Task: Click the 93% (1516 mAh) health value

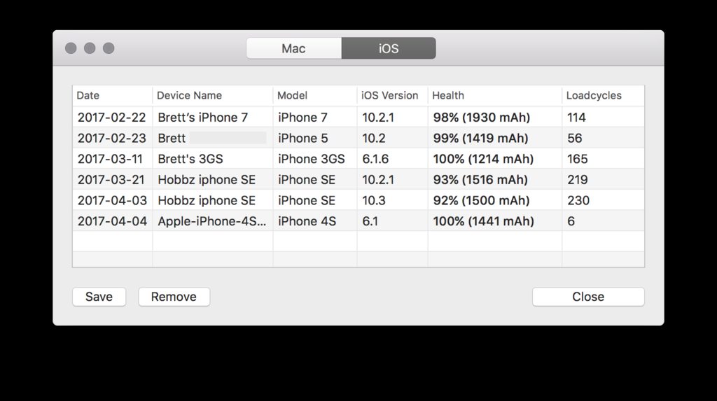Action: click(480, 180)
